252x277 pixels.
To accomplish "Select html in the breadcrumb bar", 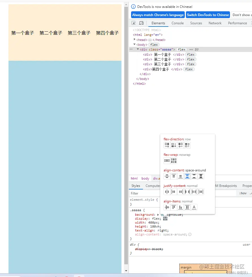I will click(x=134, y=178).
